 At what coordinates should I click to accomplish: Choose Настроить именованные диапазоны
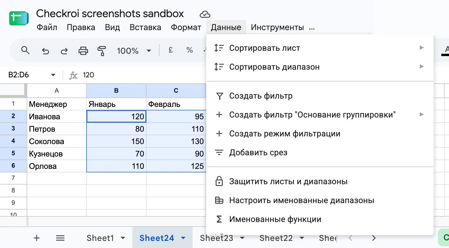click(320, 200)
